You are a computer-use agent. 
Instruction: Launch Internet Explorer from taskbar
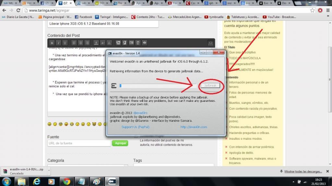37,181
